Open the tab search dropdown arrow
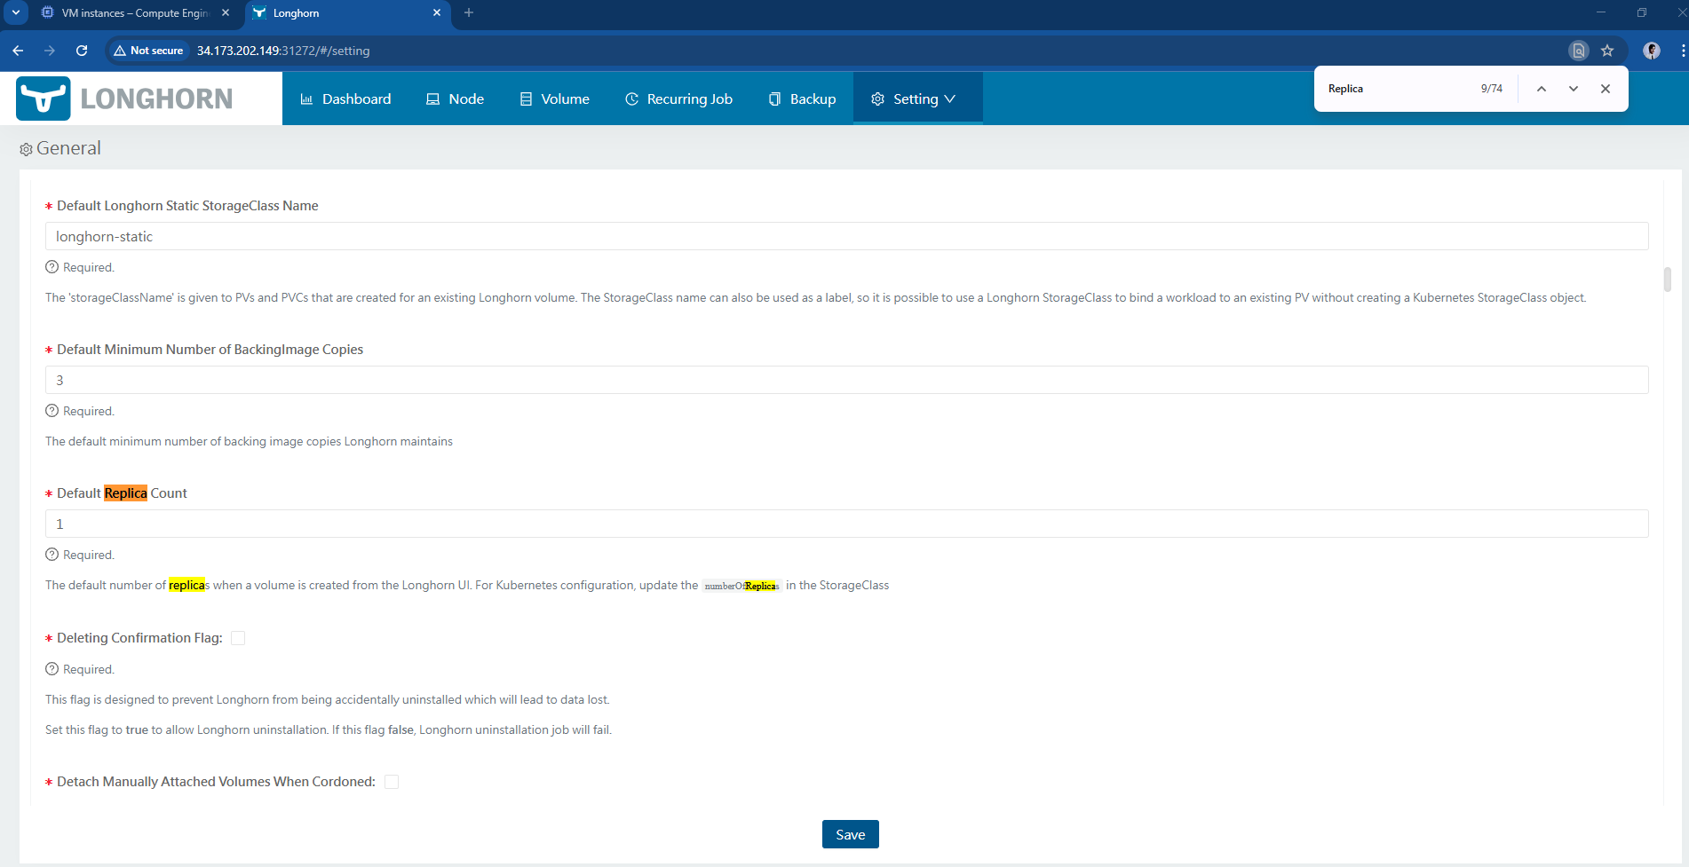1689x867 pixels. tap(16, 13)
